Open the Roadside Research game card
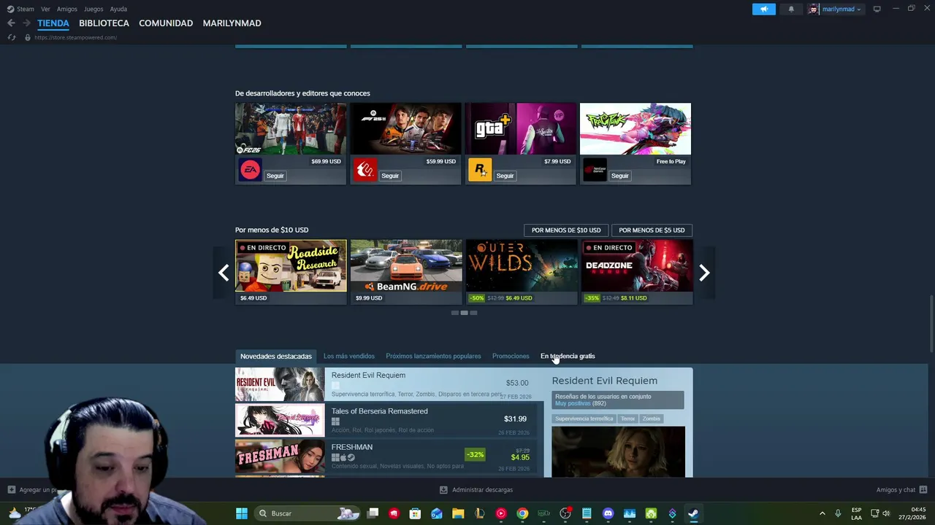This screenshot has height=525, width=935. tap(291, 272)
